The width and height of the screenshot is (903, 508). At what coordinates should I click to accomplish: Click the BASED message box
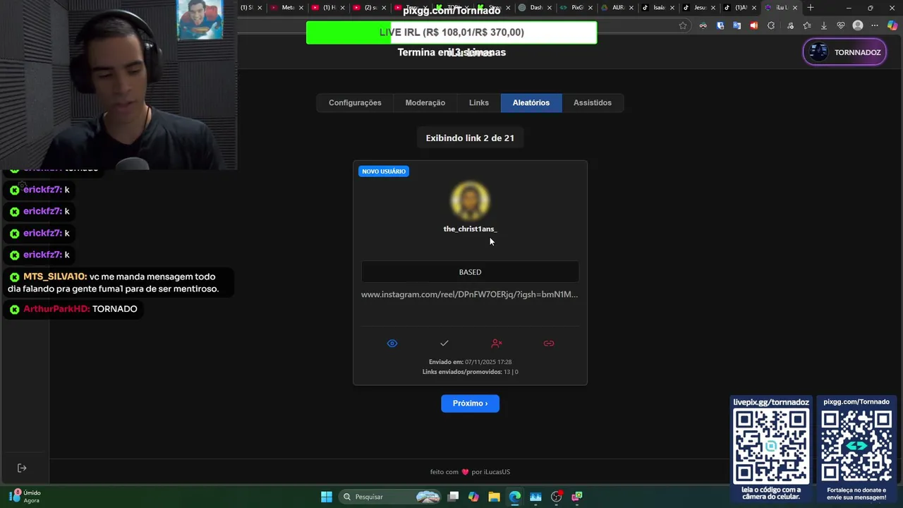click(x=470, y=272)
